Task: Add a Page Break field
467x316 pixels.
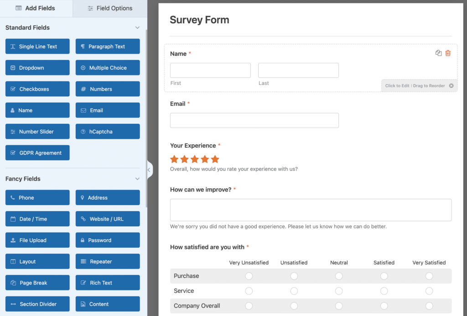Action: pos(37,282)
